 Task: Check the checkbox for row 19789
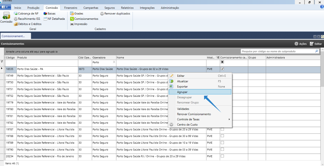pos(222,143)
